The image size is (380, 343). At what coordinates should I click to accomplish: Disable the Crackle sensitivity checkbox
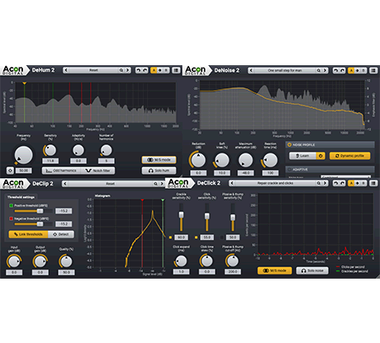coord(170,237)
